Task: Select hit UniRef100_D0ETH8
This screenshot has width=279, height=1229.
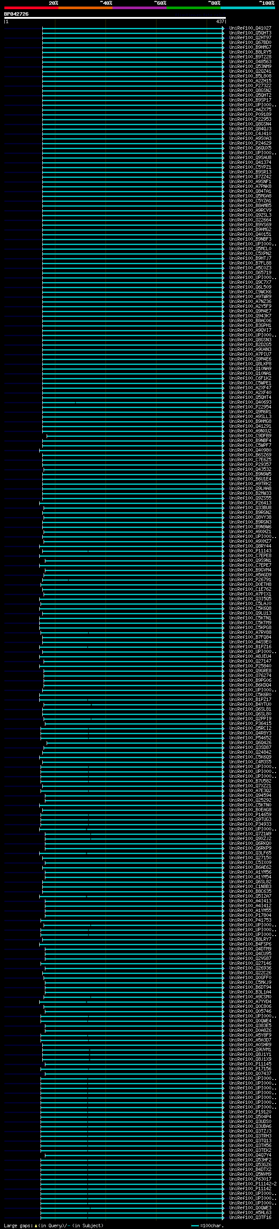Action: (x=250, y=585)
